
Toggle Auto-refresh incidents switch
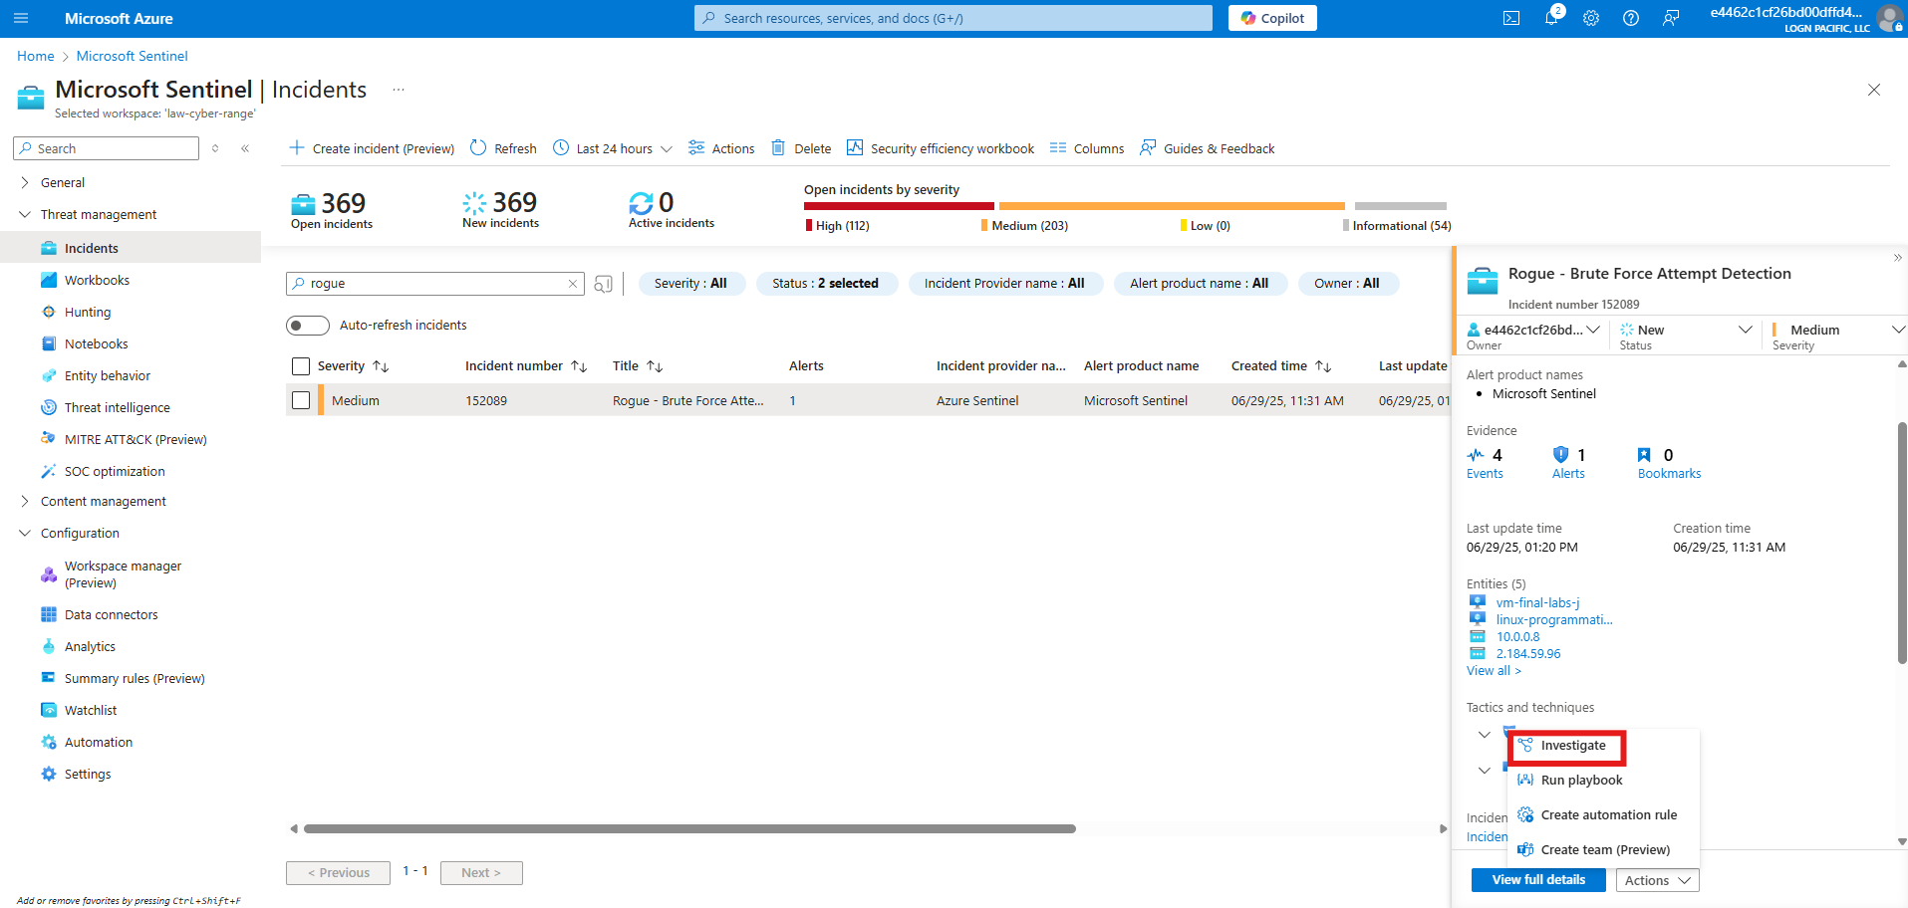(308, 326)
